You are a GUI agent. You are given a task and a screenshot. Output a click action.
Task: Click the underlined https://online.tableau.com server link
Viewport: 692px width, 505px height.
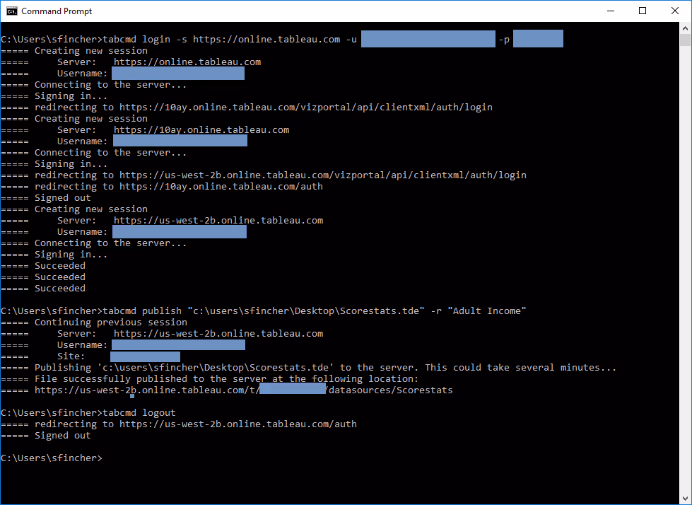click(187, 62)
